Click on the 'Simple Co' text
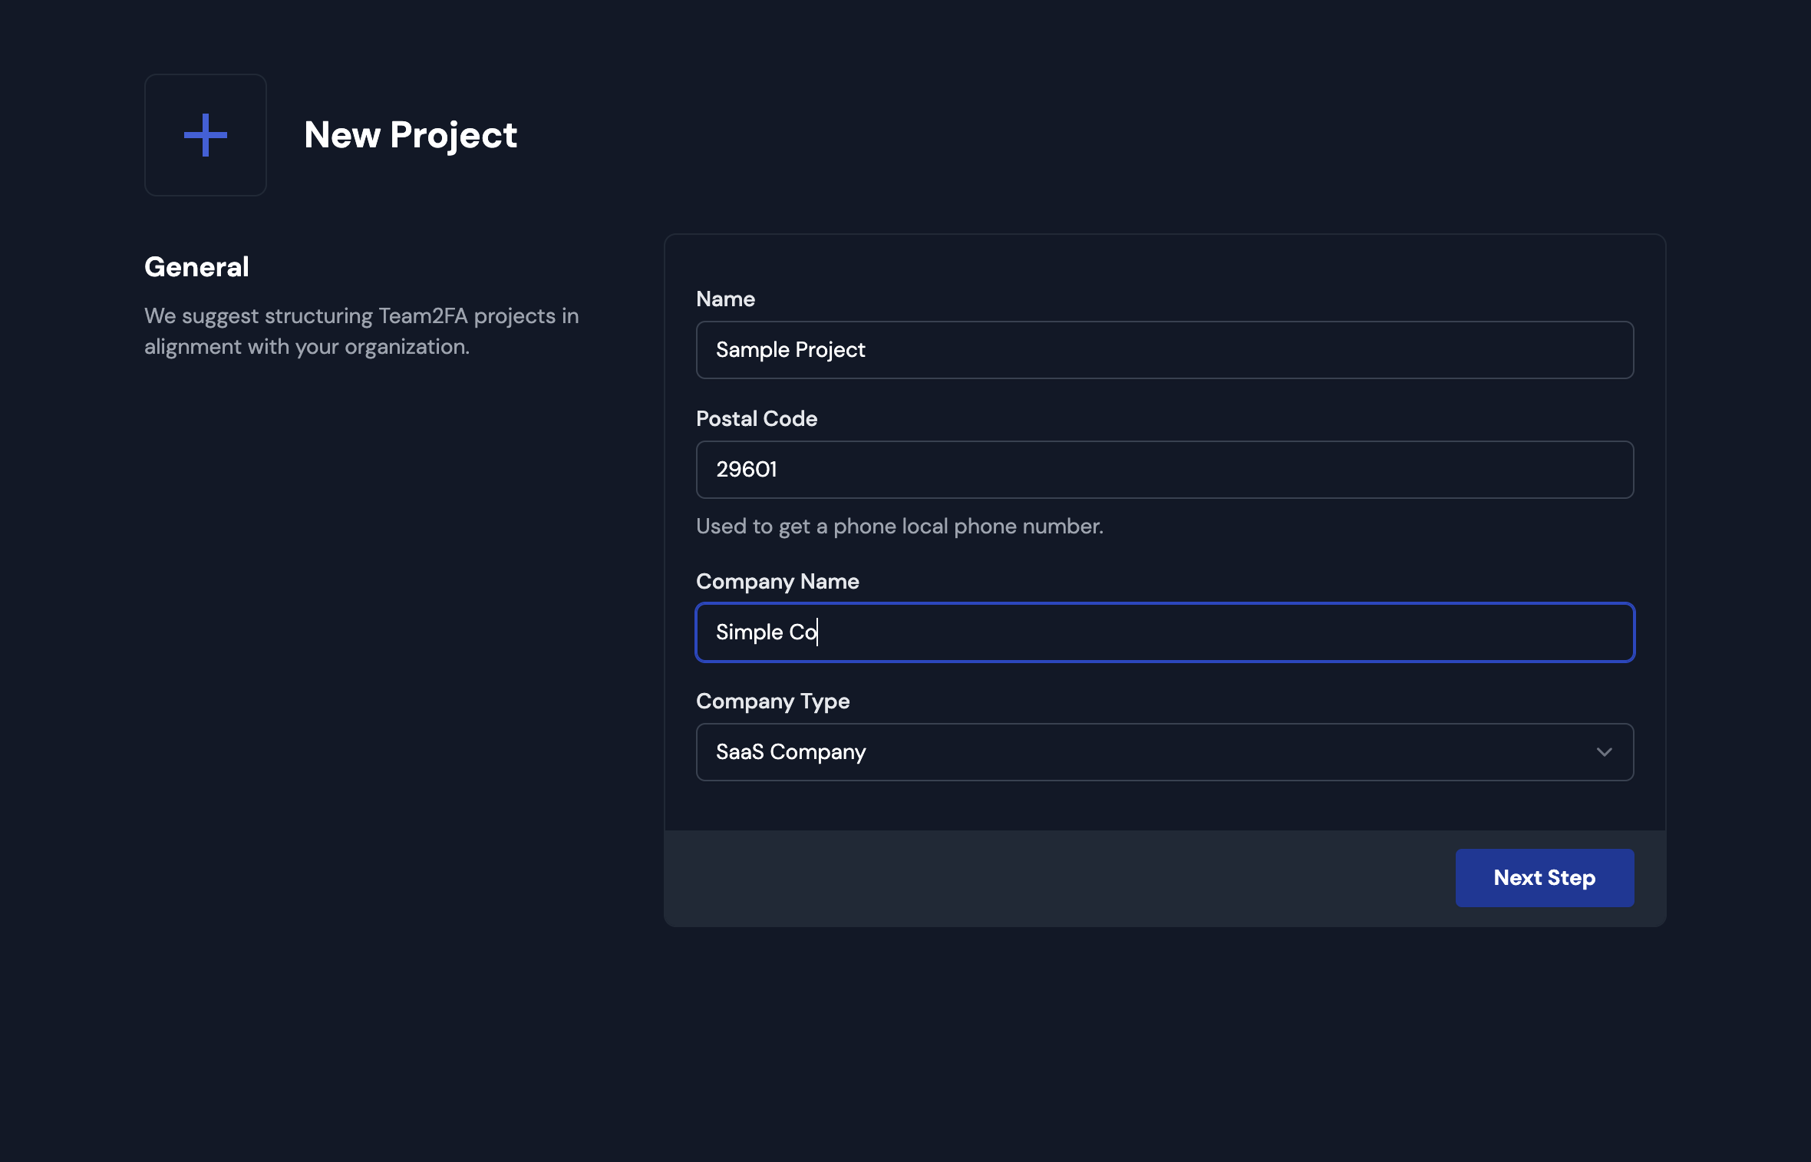 pos(765,632)
